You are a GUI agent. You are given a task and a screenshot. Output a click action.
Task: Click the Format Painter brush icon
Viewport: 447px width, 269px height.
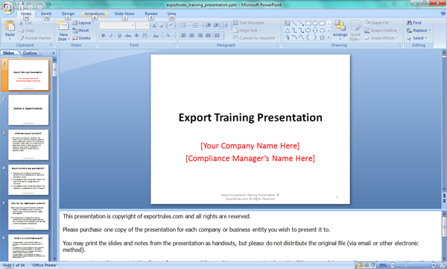coord(22,38)
